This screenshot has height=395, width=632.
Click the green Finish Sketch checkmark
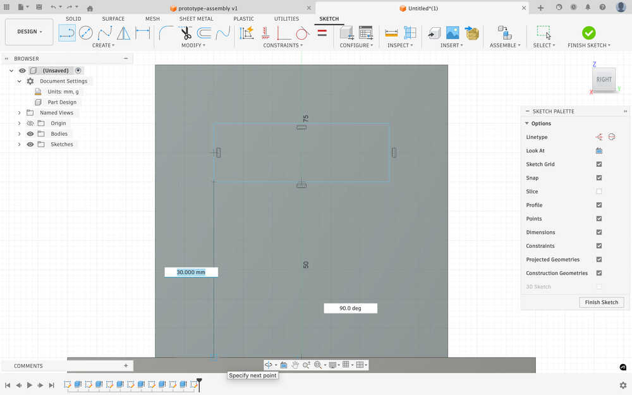588,33
